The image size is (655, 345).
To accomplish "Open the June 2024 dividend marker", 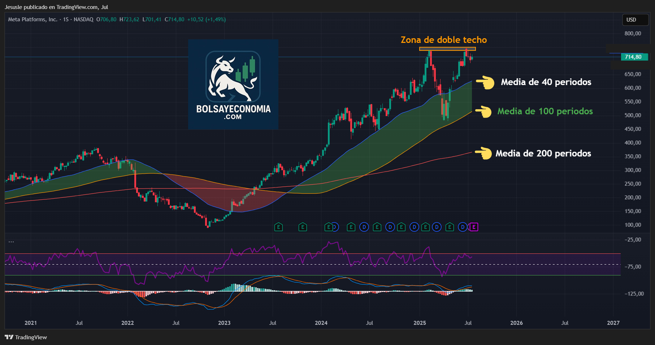I will click(364, 227).
